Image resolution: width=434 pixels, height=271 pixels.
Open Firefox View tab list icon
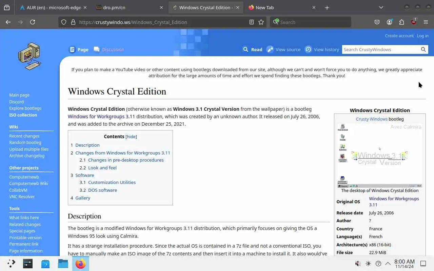coord(7,7)
